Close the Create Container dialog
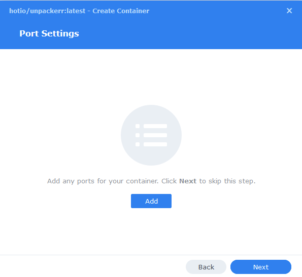 pos(289,11)
